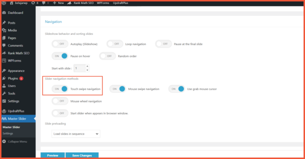Click the updates icon in admin bar
305x159 pixels.
click(x=32, y=3)
